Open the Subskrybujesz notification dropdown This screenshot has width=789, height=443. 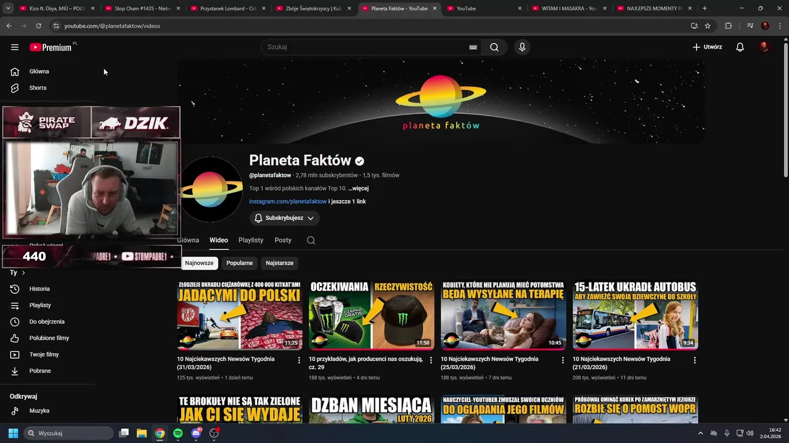(x=284, y=218)
